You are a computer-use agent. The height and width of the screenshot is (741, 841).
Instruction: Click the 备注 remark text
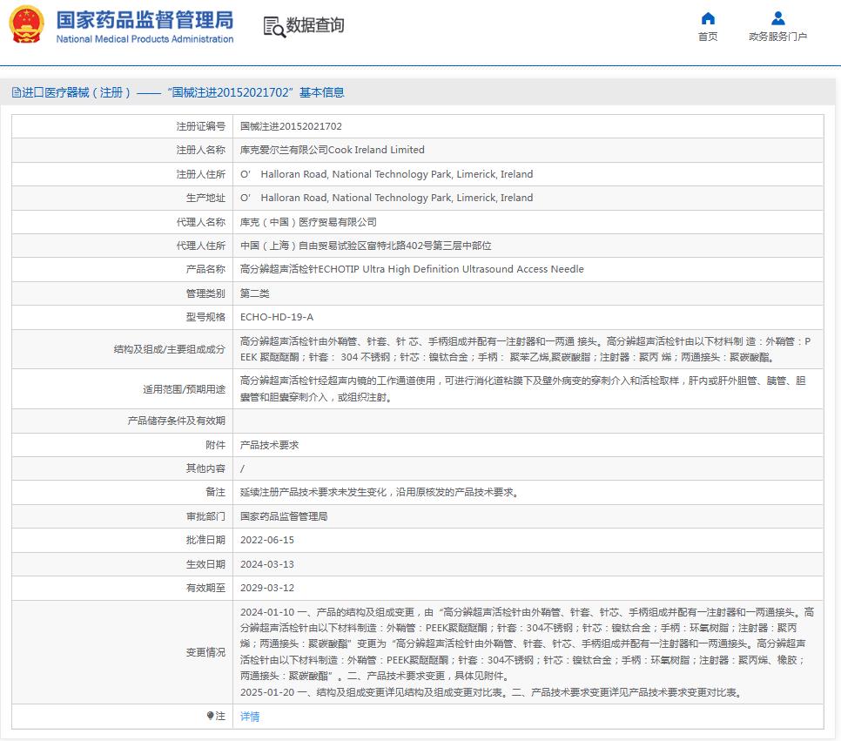point(380,492)
